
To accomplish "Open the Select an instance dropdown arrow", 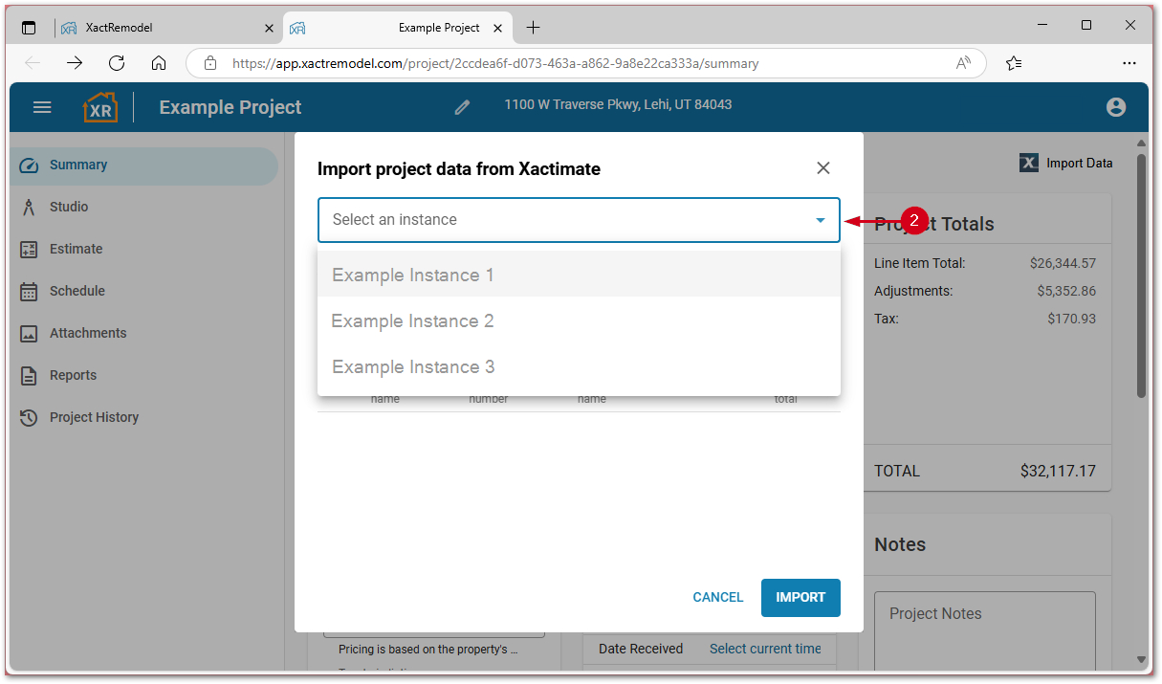I will click(820, 220).
